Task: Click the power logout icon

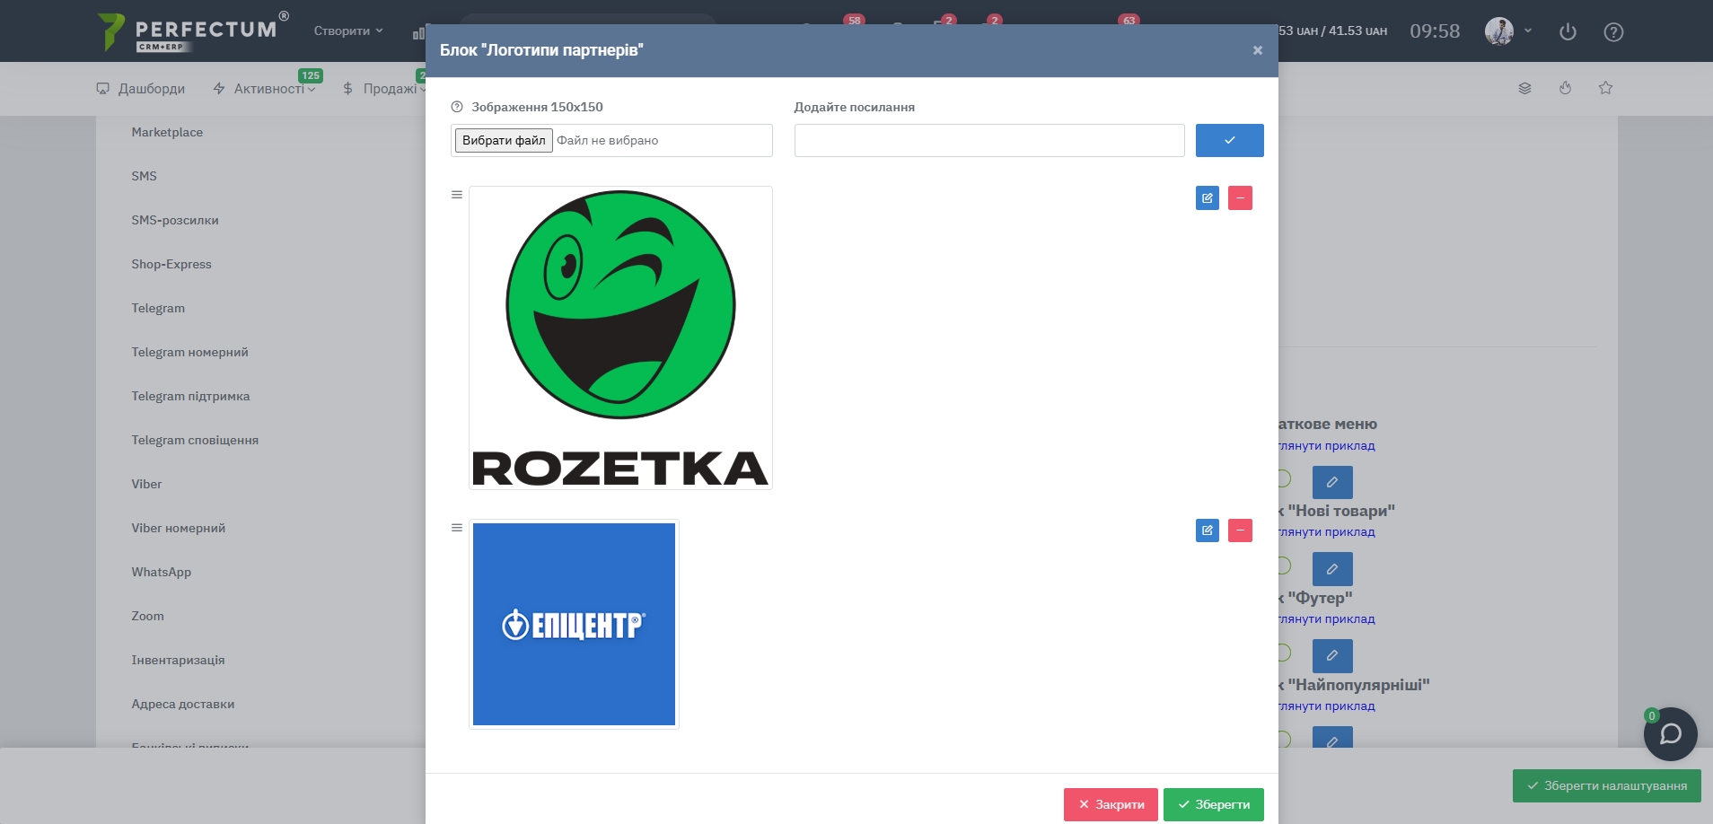Action: (1568, 31)
